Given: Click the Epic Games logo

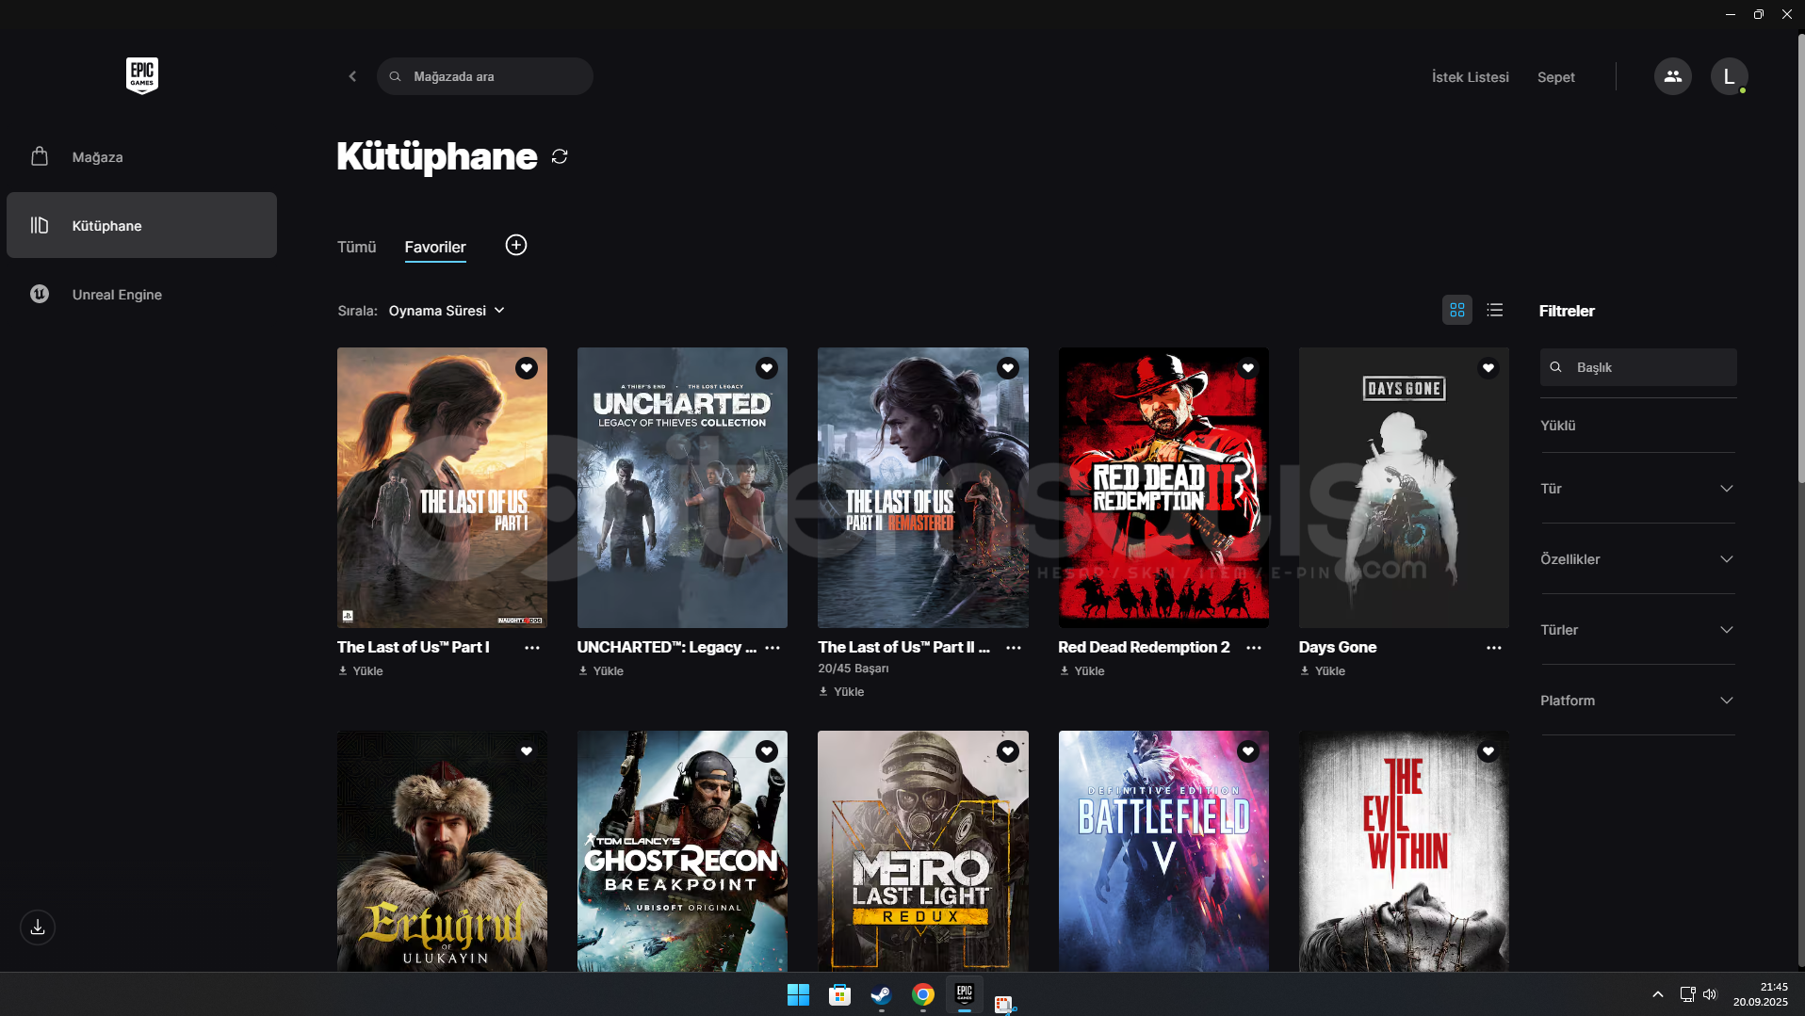Looking at the screenshot, I should point(142,75).
